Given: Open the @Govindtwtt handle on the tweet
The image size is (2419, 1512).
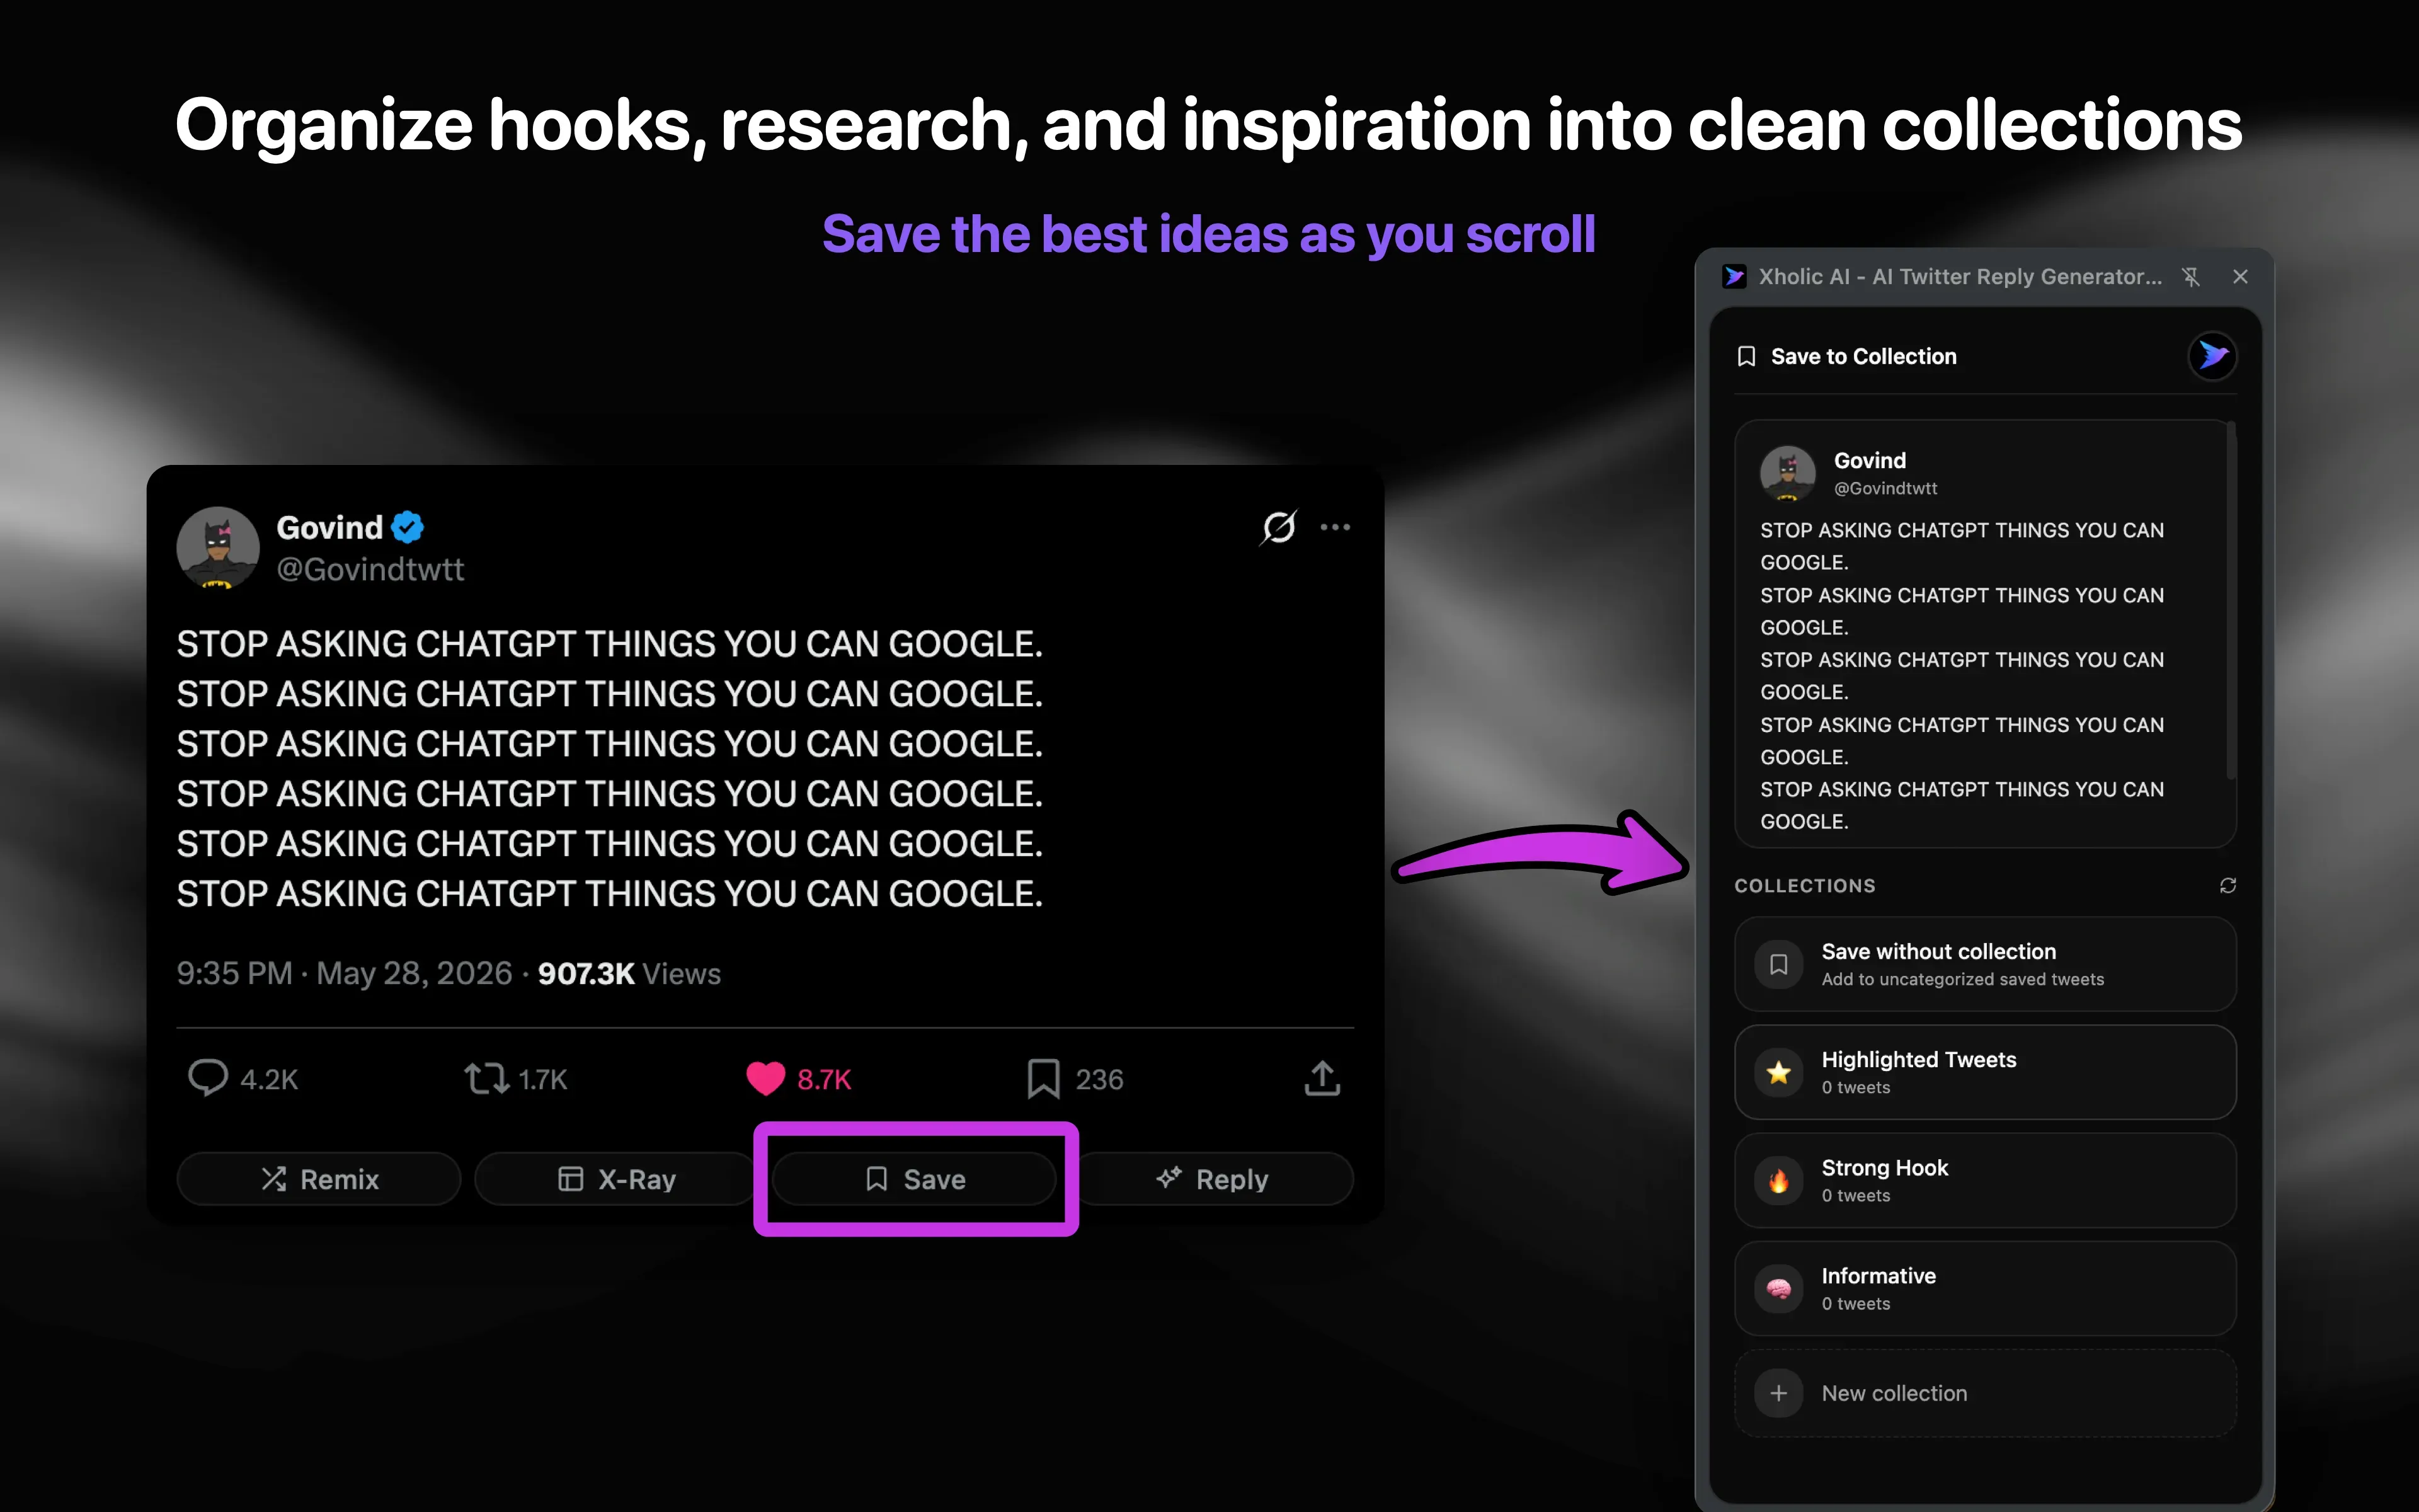Looking at the screenshot, I should coord(370,569).
